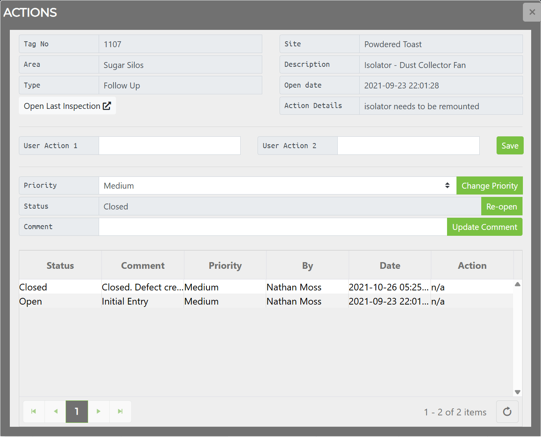Image resolution: width=541 pixels, height=437 pixels.
Task: Close the Actions dialog
Action: click(x=532, y=12)
